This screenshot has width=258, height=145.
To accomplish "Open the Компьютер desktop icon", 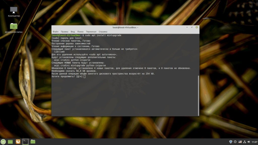I will (14, 12).
